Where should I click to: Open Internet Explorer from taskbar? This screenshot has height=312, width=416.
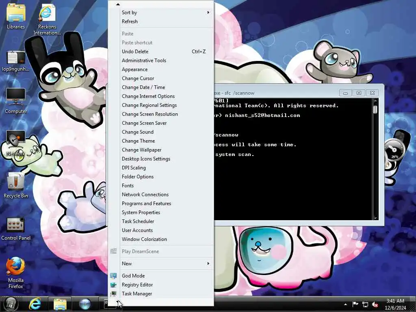point(35,304)
